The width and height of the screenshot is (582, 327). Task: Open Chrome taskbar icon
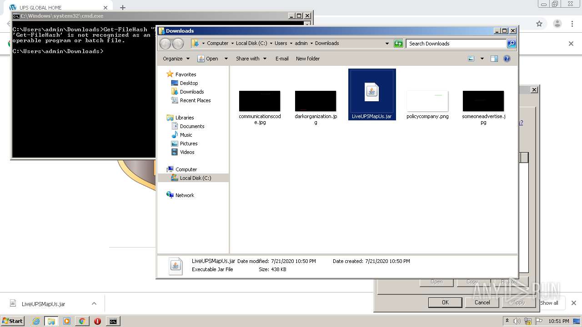[82, 321]
